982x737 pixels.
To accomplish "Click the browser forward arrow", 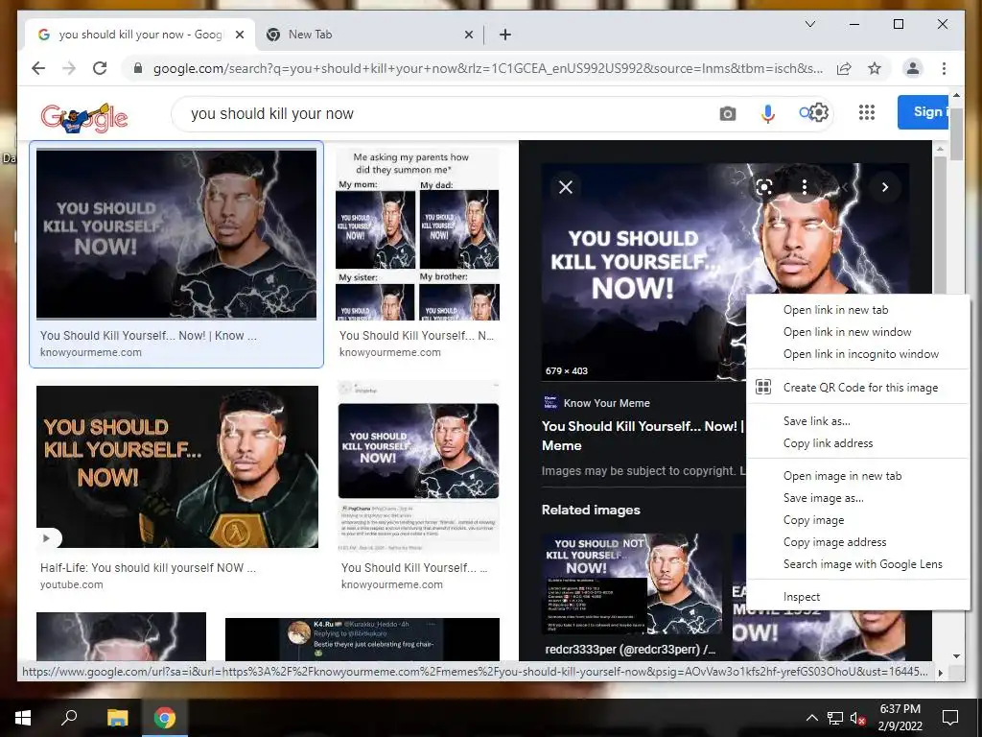I will [69, 68].
